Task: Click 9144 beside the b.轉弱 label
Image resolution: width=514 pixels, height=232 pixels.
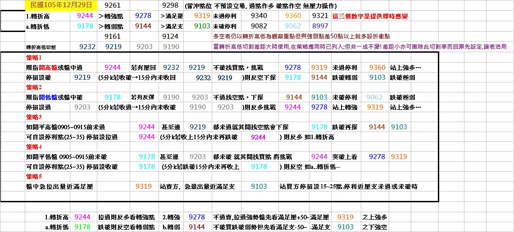Action: (x=197, y=227)
